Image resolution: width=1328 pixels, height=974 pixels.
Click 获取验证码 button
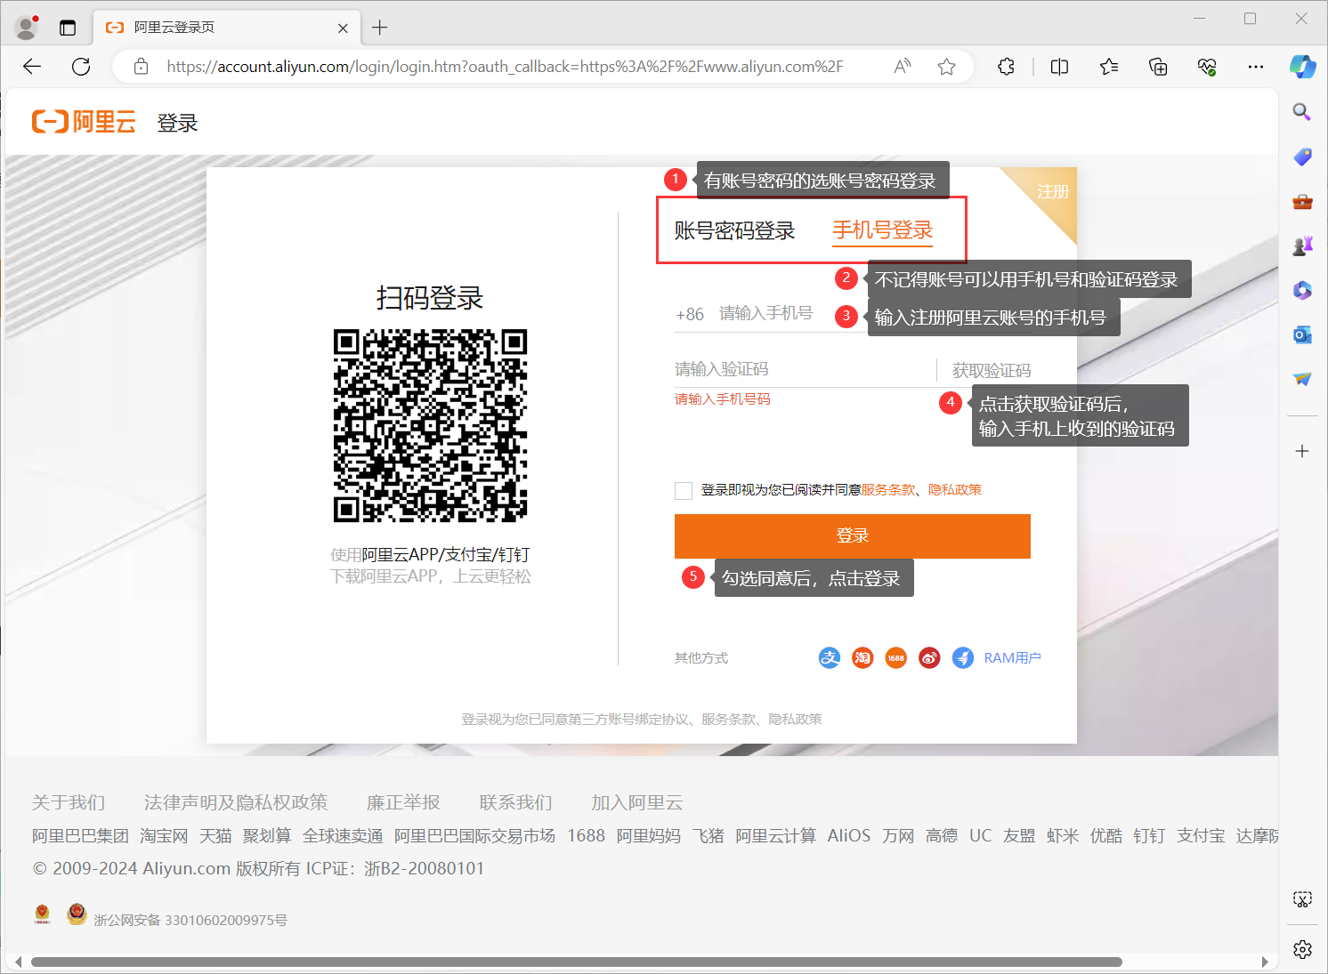click(992, 371)
